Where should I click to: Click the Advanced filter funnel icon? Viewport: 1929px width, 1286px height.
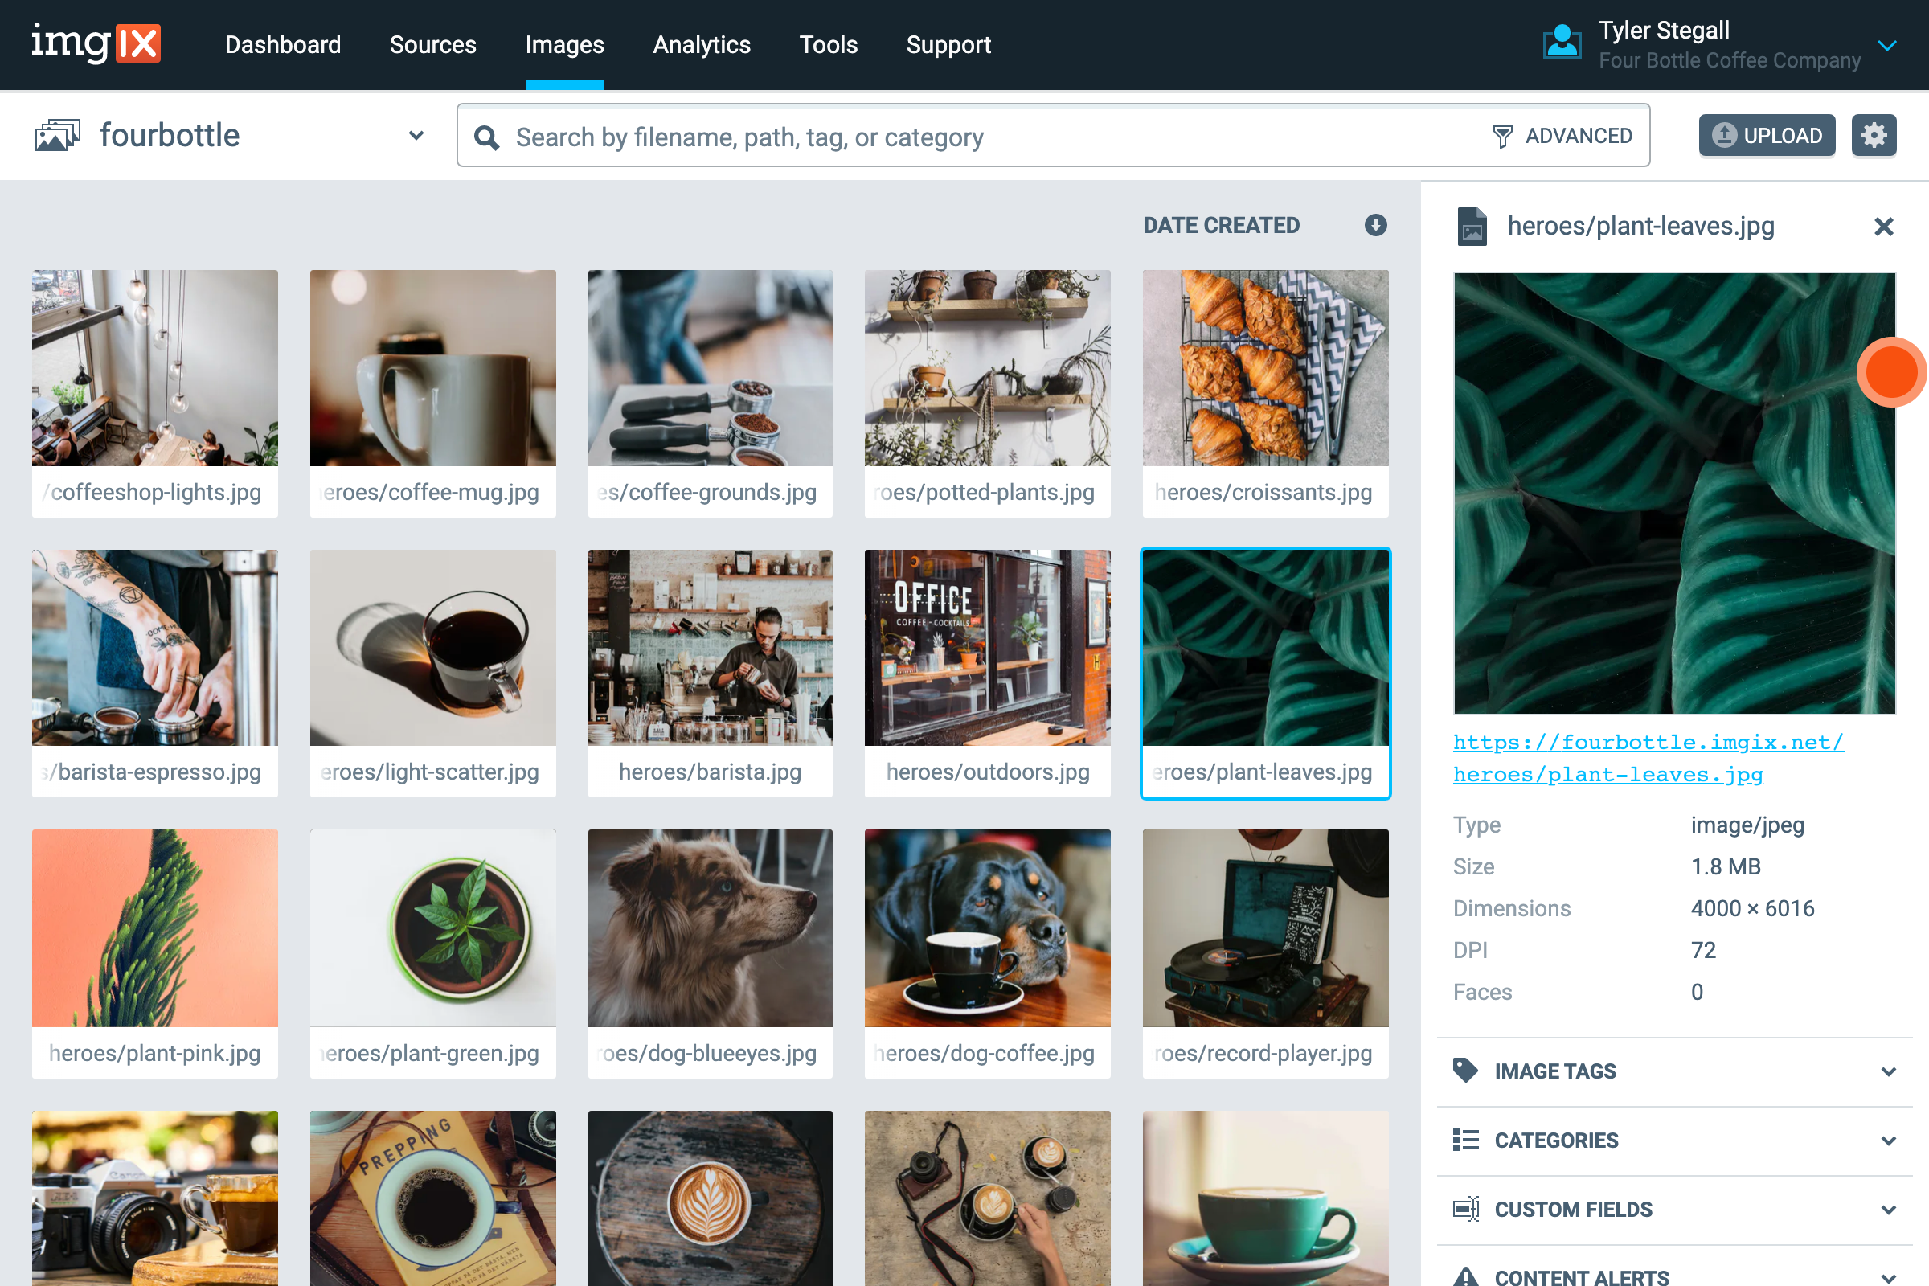[1501, 136]
